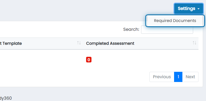Click the up arrow in Completed Assessment sort icon
Viewport: 206px width, 101px height.
(x=193, y=43)
